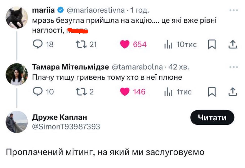245x168 pixels.
Task: View analytics on mariia's tweet
Action: point(168,45)
